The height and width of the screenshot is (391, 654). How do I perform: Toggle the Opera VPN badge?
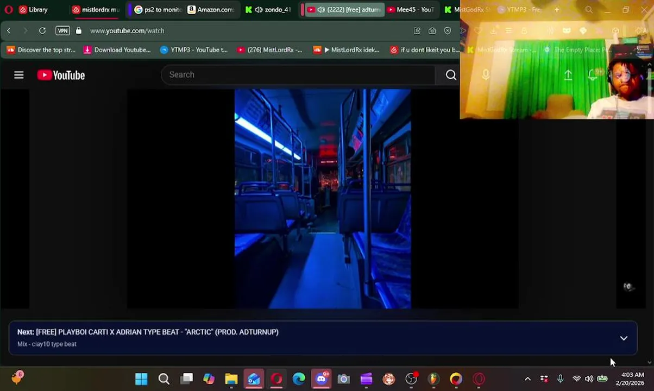[62, 31]
